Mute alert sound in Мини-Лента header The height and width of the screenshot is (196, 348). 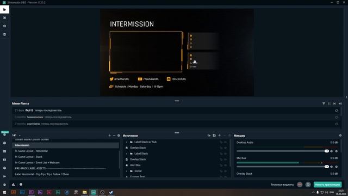point(340,103)
